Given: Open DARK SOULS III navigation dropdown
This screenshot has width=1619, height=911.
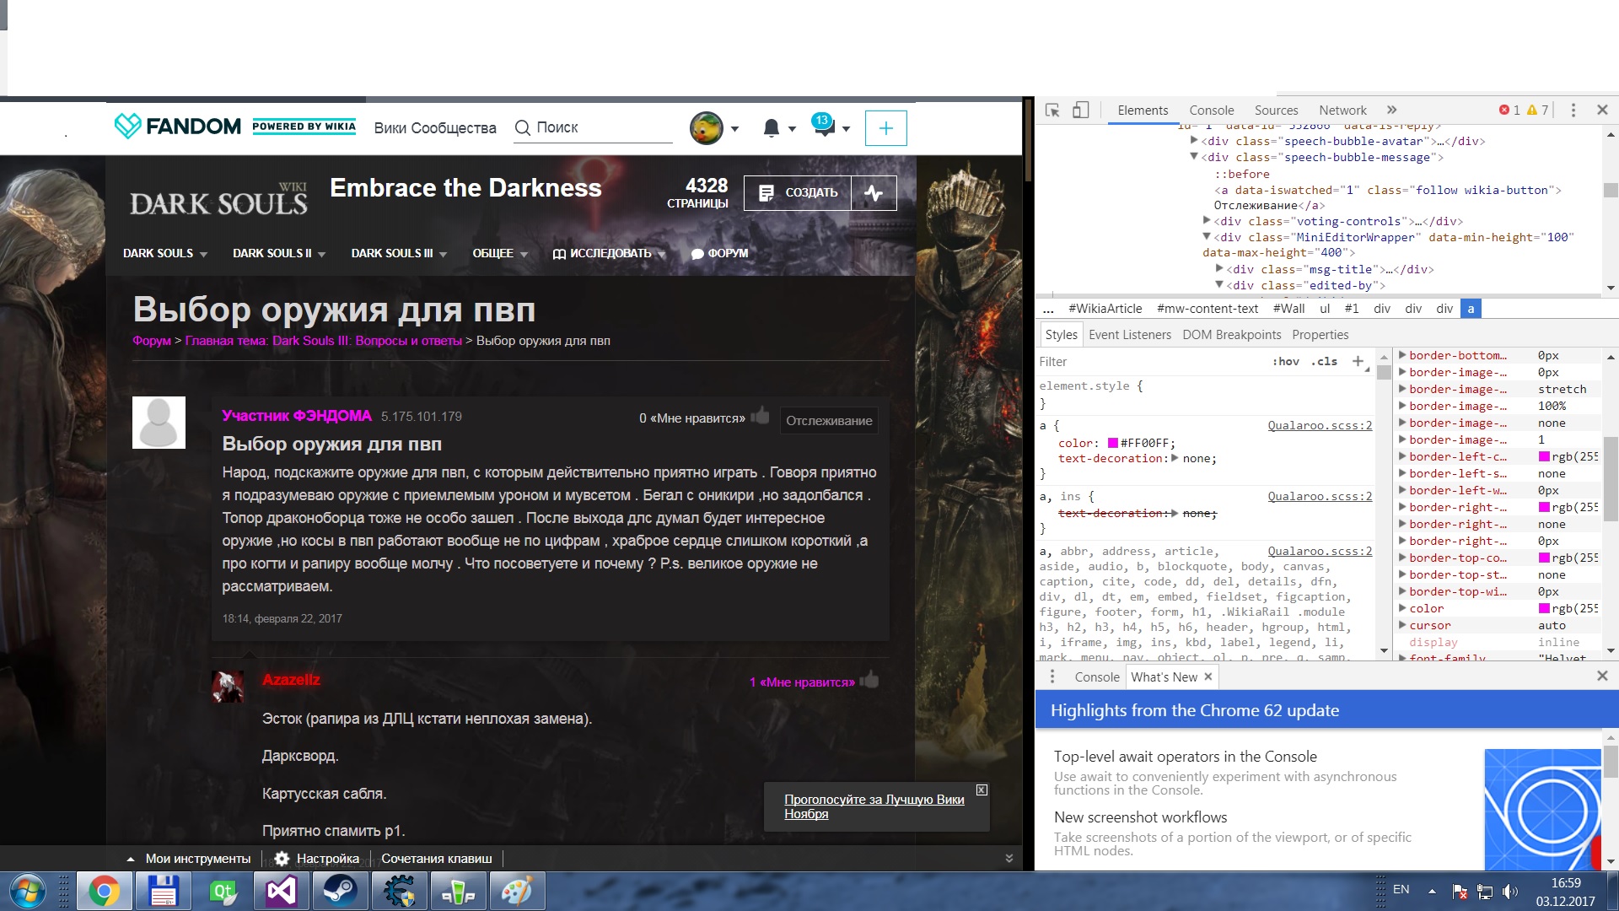Looking at the screenshot, I should click(399, 253).
